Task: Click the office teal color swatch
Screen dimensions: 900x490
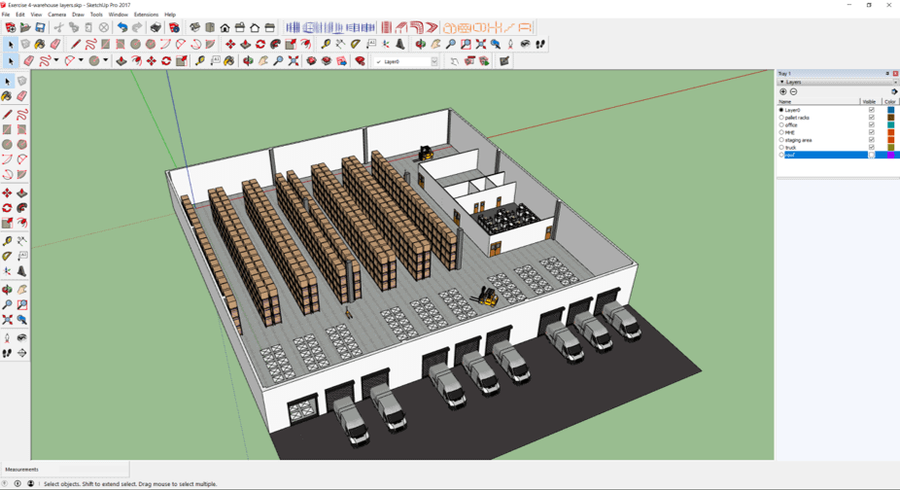Action: 891,124
